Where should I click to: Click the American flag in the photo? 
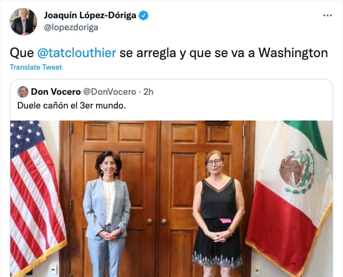tap(36, 197)
